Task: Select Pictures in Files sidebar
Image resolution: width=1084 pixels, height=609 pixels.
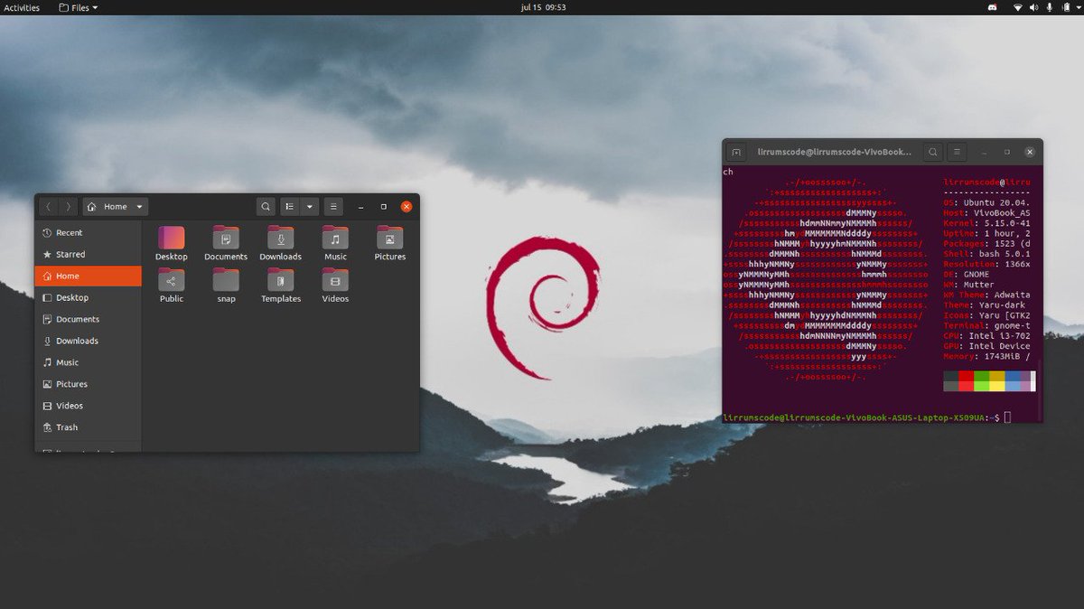Action: pos(88,384)
